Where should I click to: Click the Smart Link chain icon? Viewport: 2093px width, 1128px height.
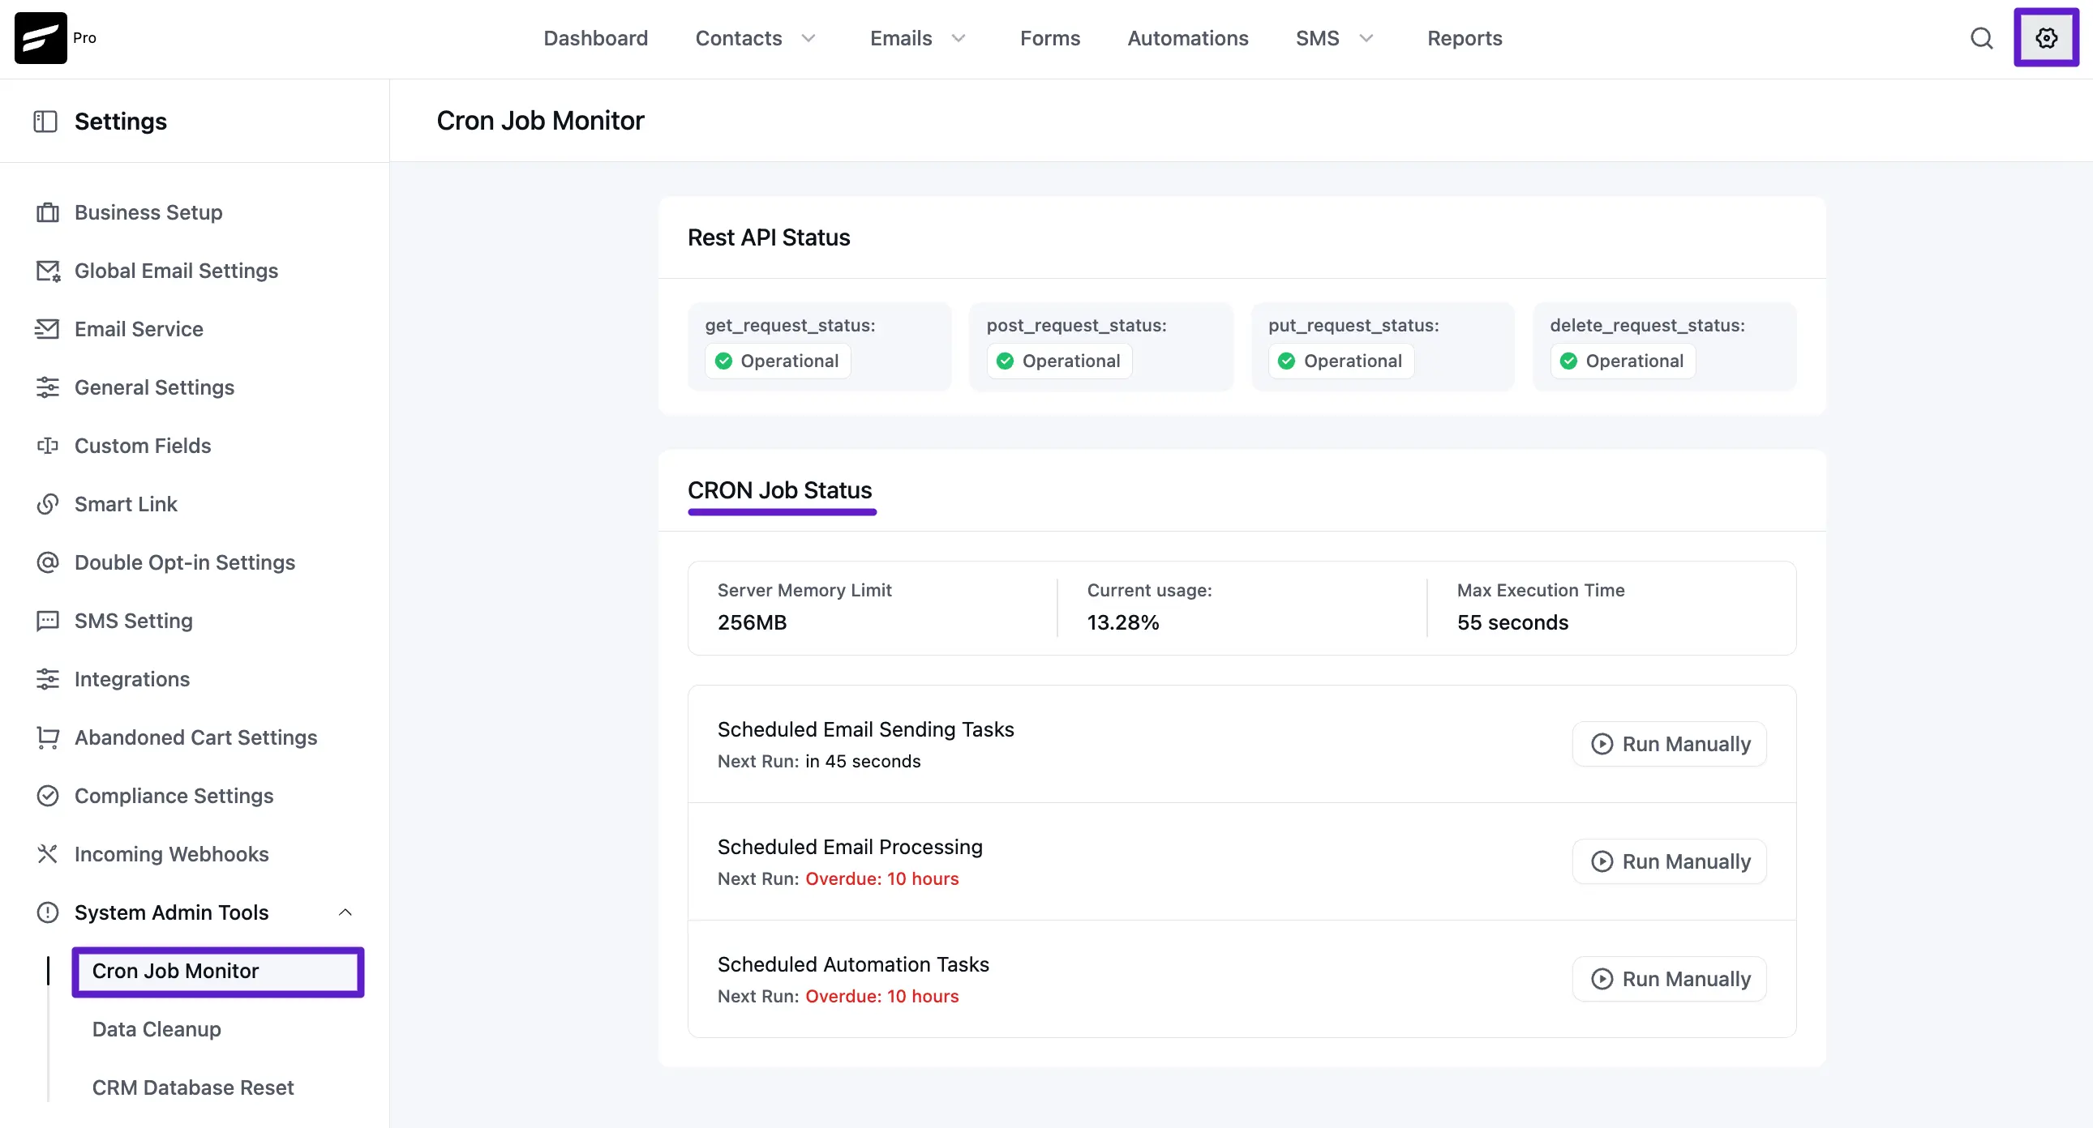click(x=48, y=504)
